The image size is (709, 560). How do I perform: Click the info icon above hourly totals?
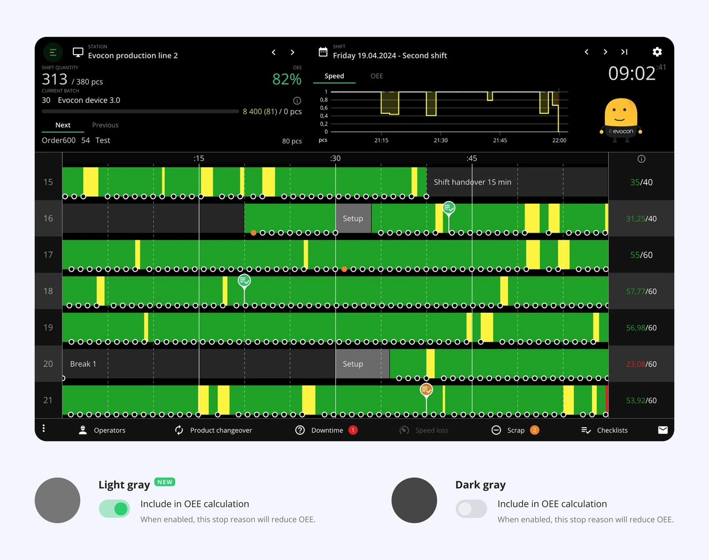click(x=641, y=159)
